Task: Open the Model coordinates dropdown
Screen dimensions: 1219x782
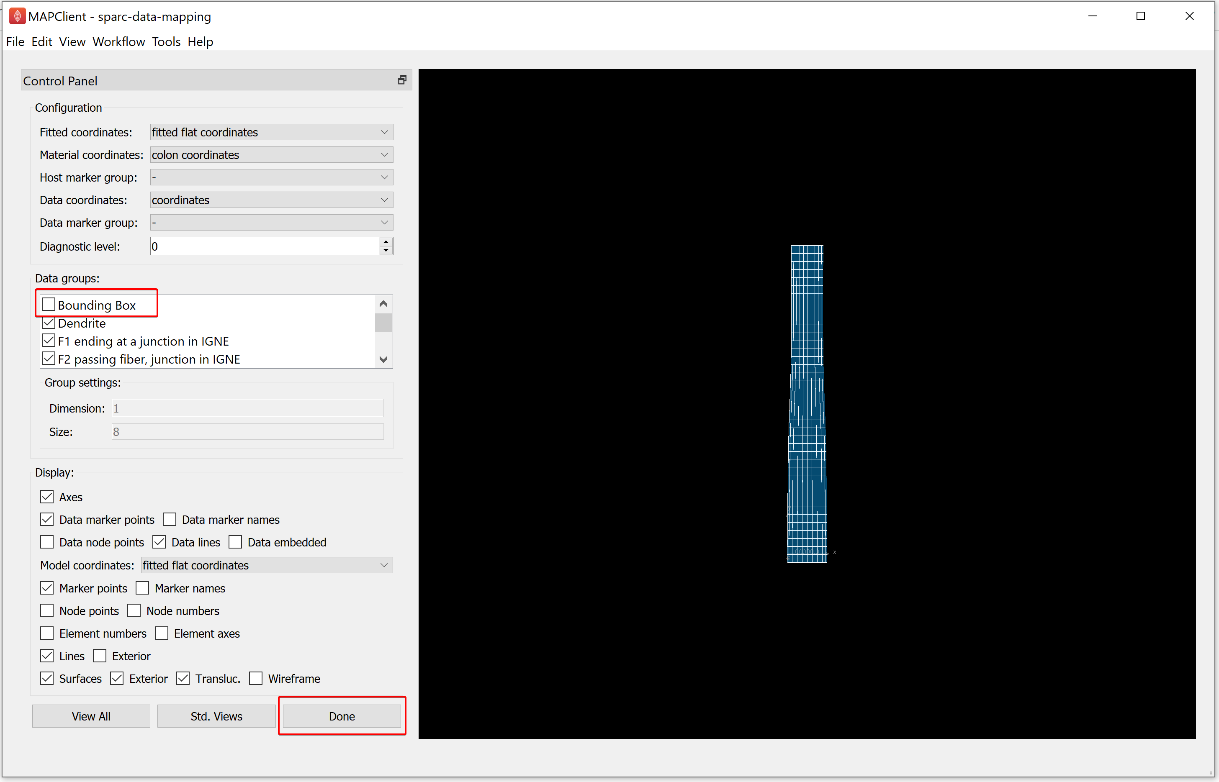Action: [267, 565]
